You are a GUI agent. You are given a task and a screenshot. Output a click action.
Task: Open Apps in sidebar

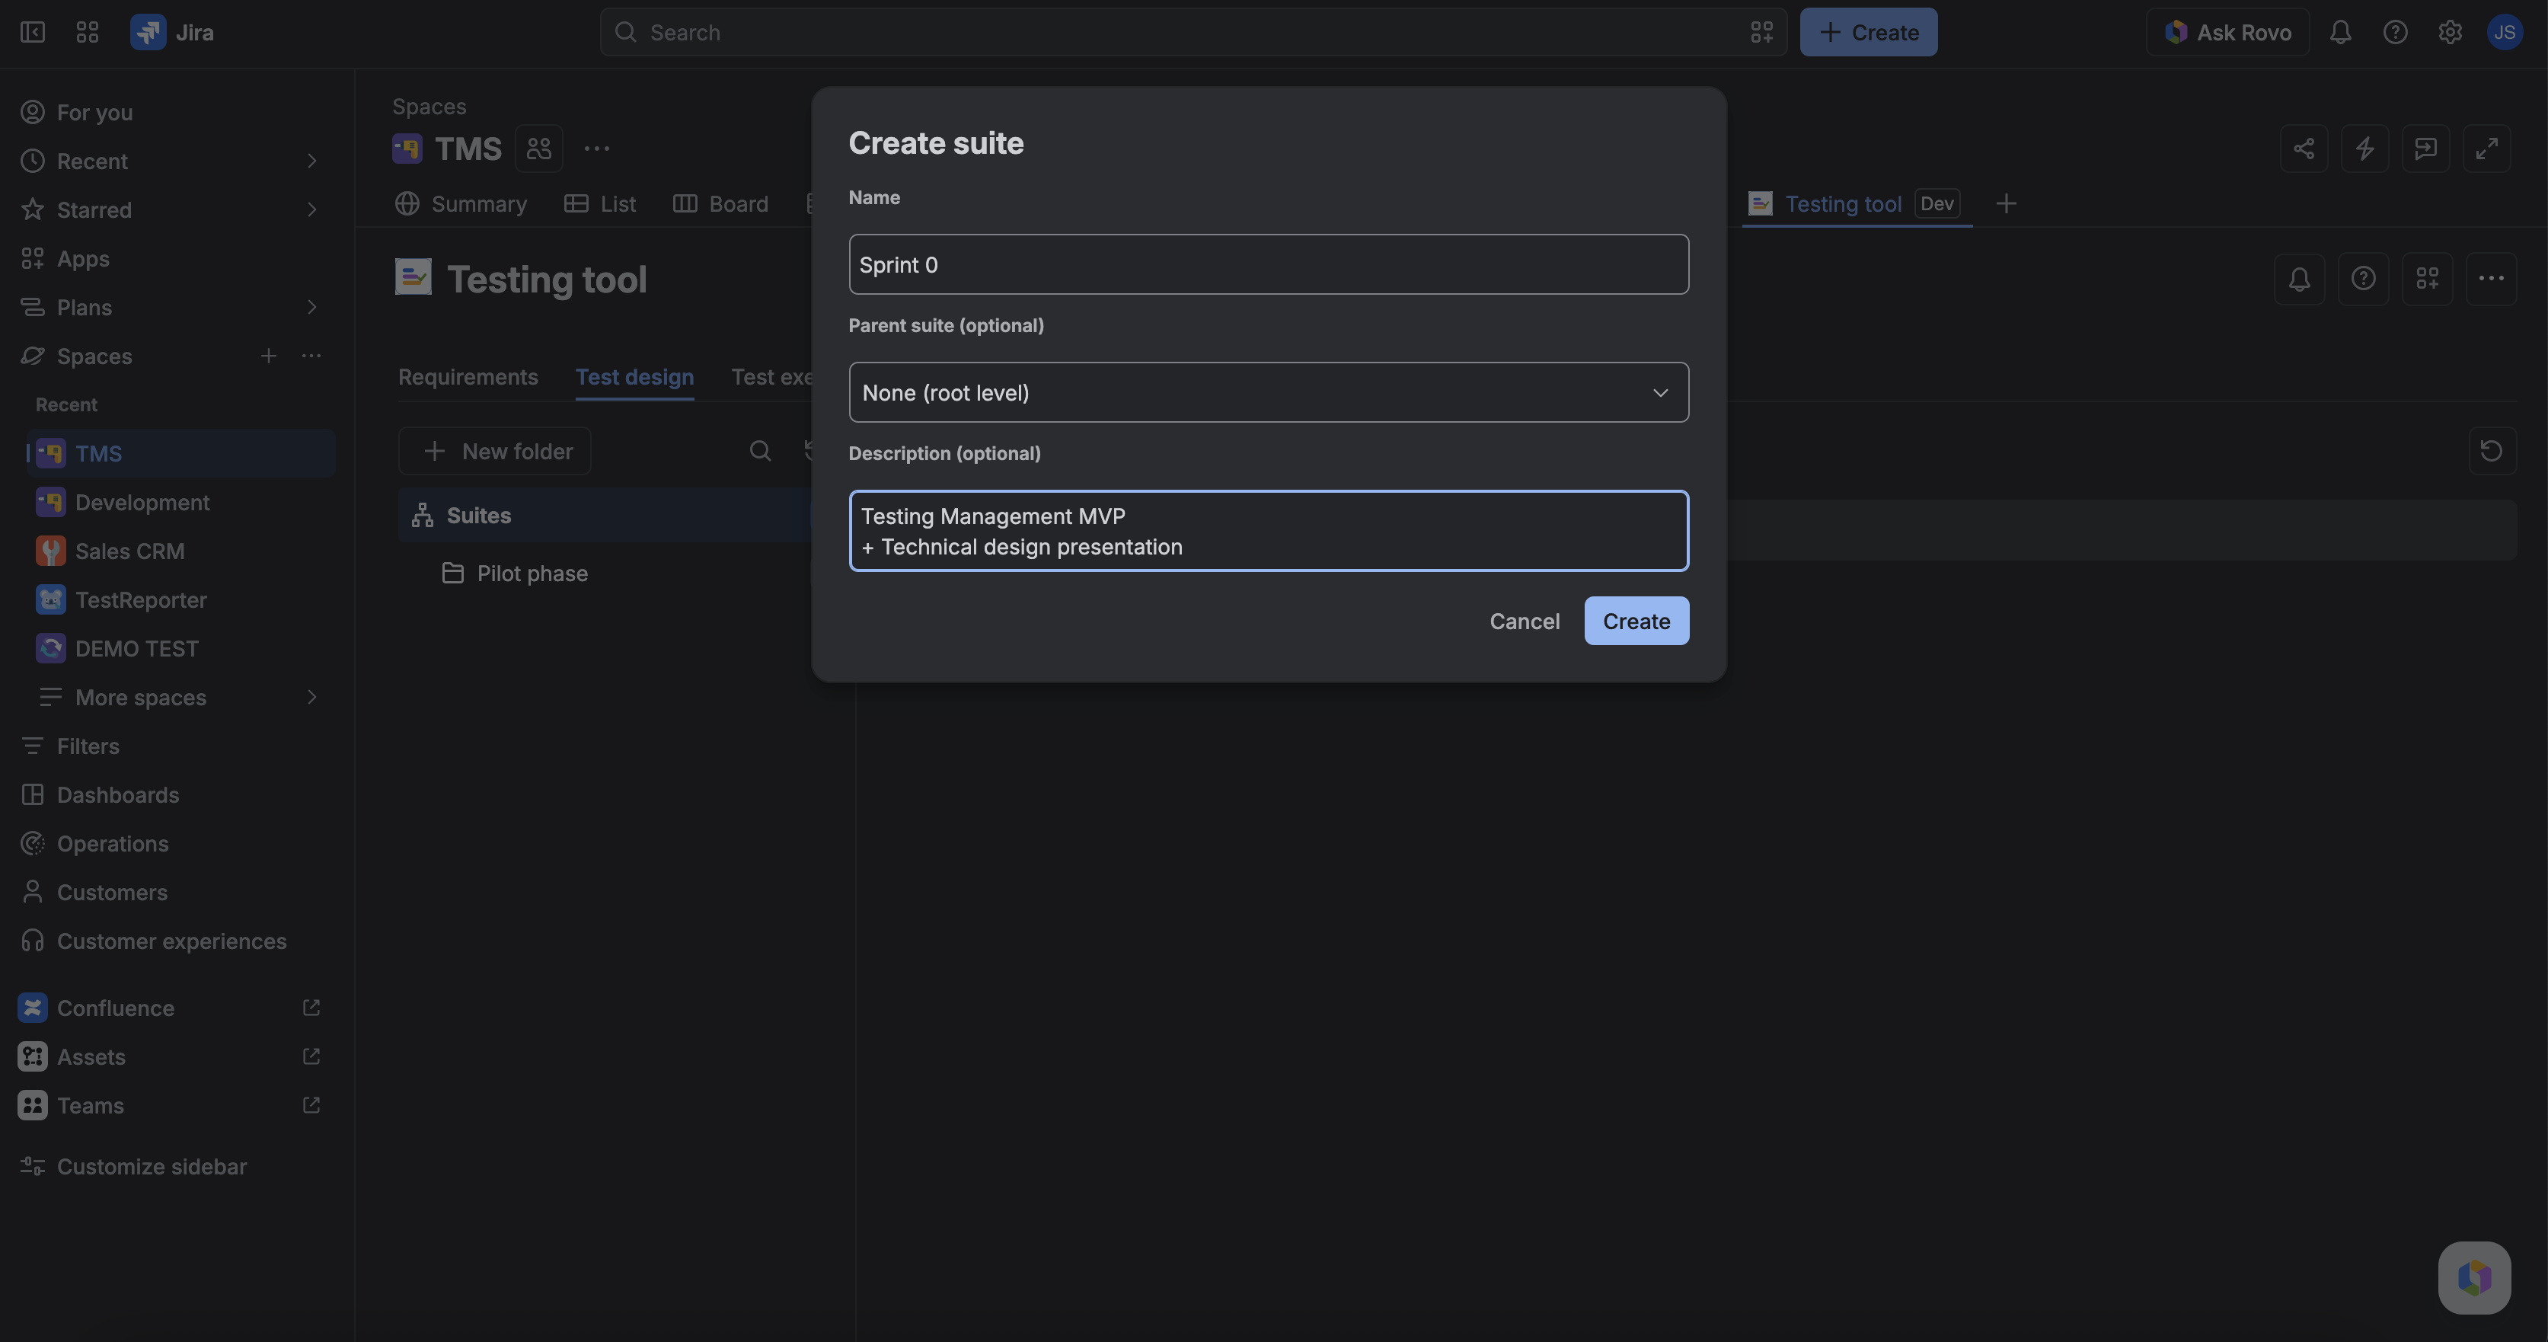[x=173, y=259]
